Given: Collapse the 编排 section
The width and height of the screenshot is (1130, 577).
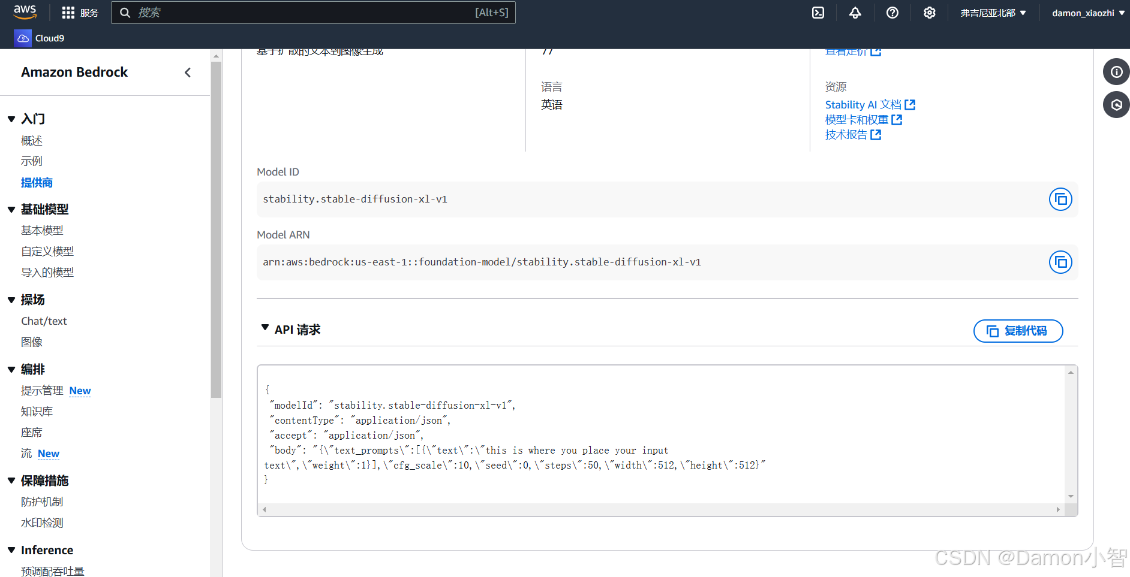Looking at the screenshot, I should pos(11,370).
